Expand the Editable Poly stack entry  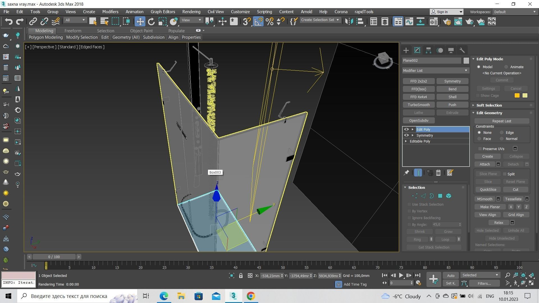[x=406, y=141]
